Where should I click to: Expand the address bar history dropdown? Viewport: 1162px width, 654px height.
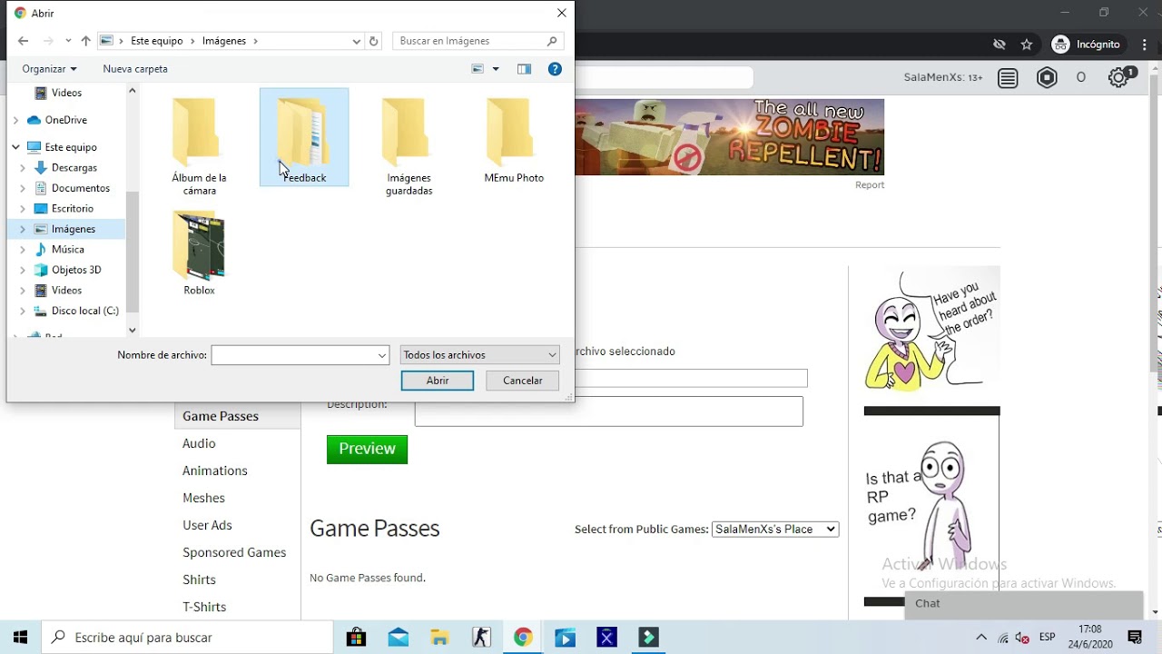[356, 41]
